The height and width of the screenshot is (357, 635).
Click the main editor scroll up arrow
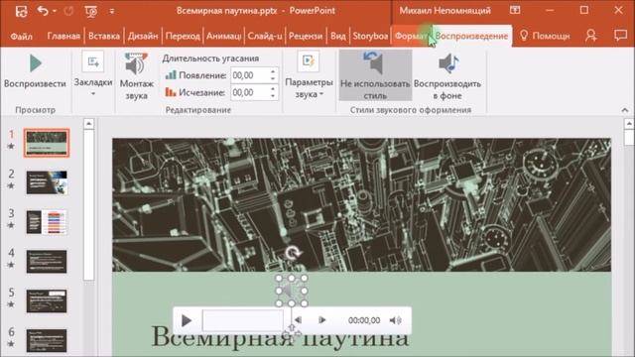[x=629, y=123]
